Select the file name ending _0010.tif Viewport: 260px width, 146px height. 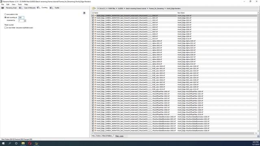(x=127, y=39)
